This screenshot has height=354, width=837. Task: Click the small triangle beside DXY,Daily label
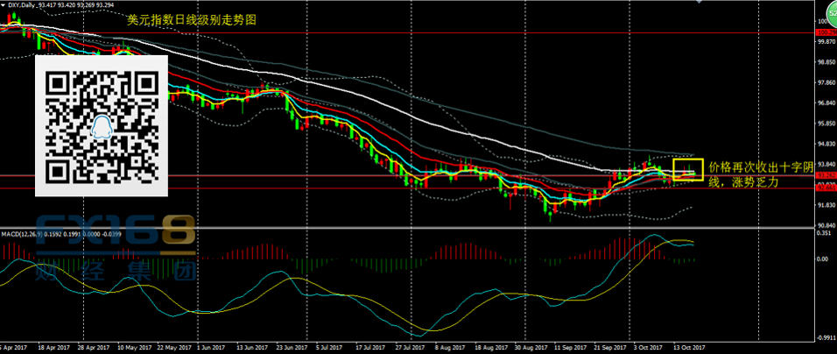tap(4, 6)
